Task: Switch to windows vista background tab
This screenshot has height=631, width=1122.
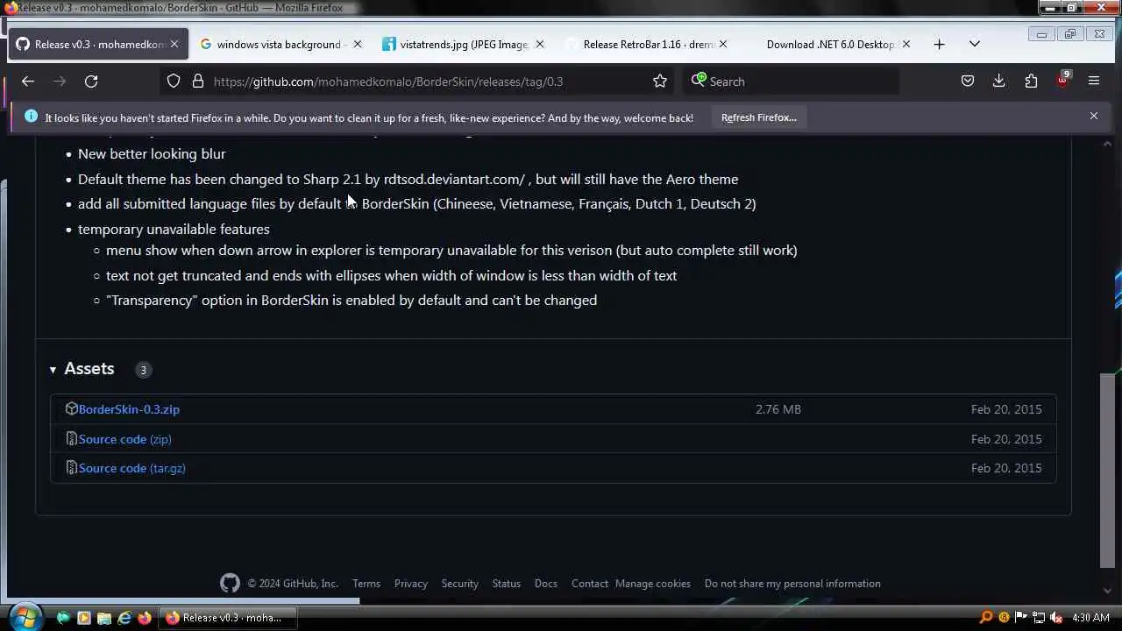Action: tap(279, 44)
